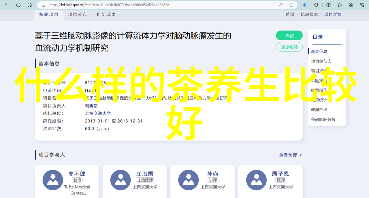Switch to 科研成果 tab
This screenshot has height=198, width=369.
106,14
